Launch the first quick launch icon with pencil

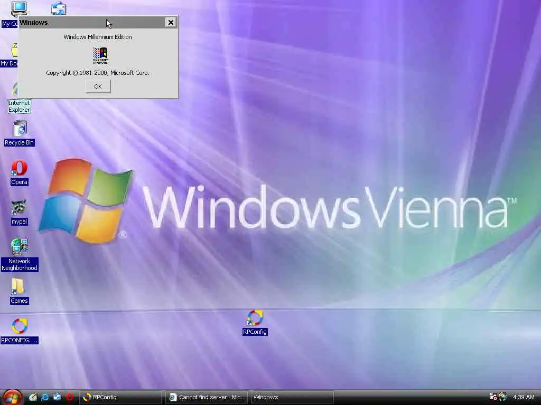pos(33,397)
